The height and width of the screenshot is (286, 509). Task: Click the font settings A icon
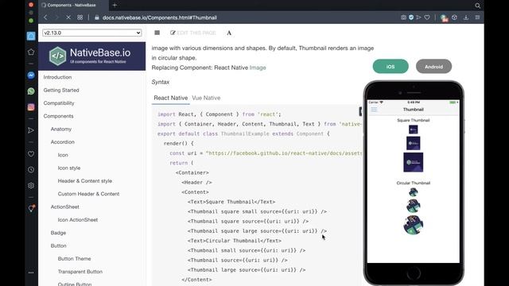(x=229, y=33)
